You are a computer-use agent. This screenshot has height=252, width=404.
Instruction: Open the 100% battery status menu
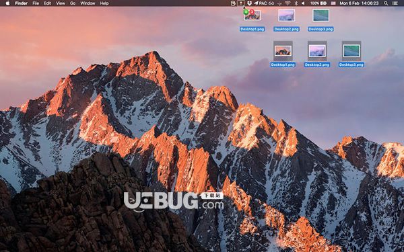point(318,3)
